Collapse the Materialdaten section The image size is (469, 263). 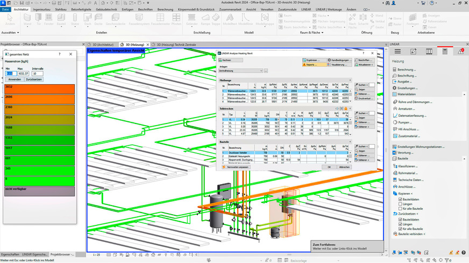click(464, 94)
